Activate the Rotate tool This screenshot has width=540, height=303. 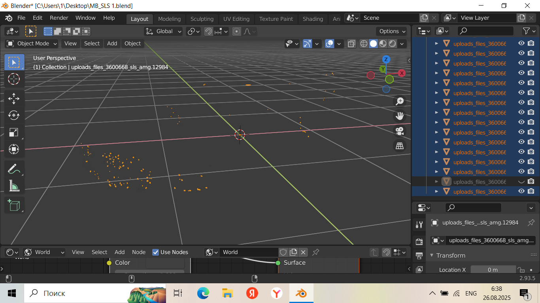[x=14, y=115]
